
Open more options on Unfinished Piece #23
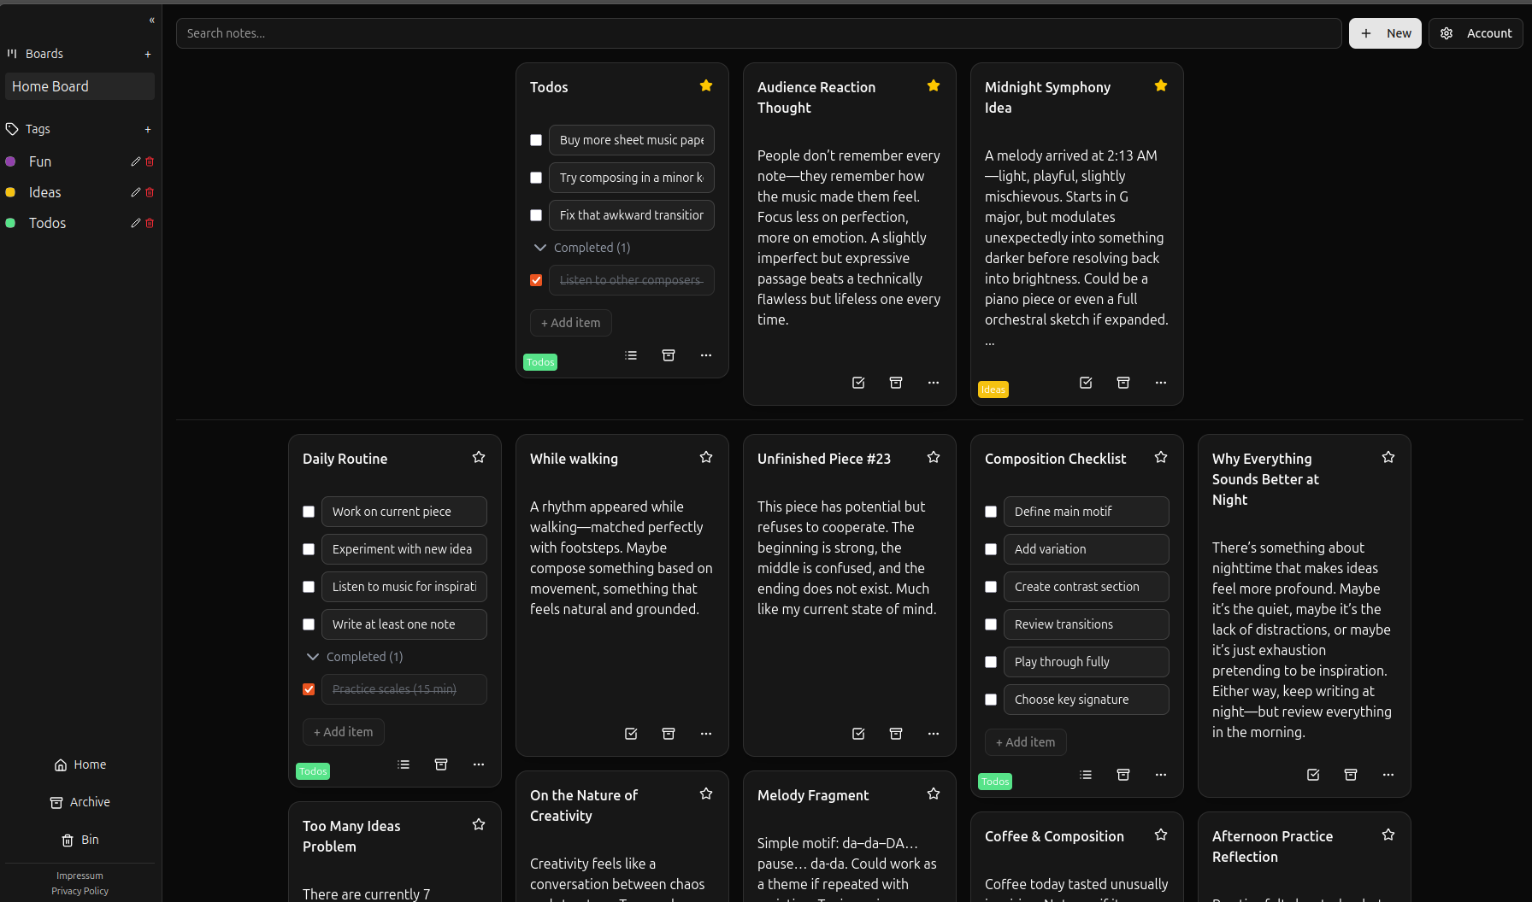[x=934, y=734]
